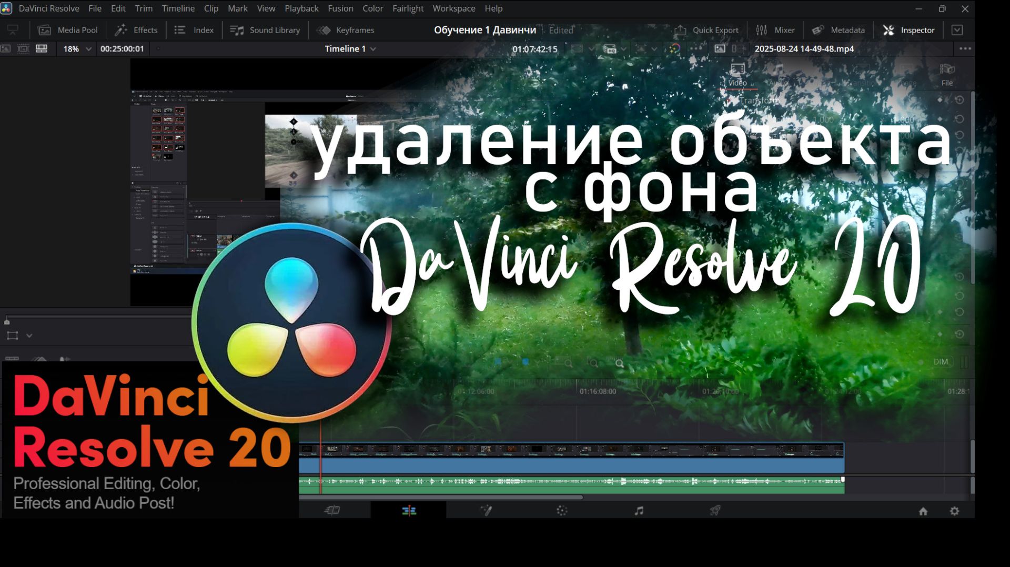Click the Quick Export button
The width and height of the screenshot is (1010, 567).
pos(706,30)
